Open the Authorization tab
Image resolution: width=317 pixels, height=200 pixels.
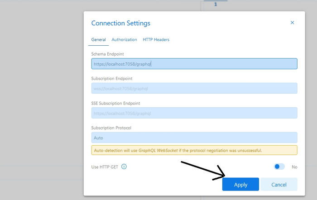pos(124,40)
